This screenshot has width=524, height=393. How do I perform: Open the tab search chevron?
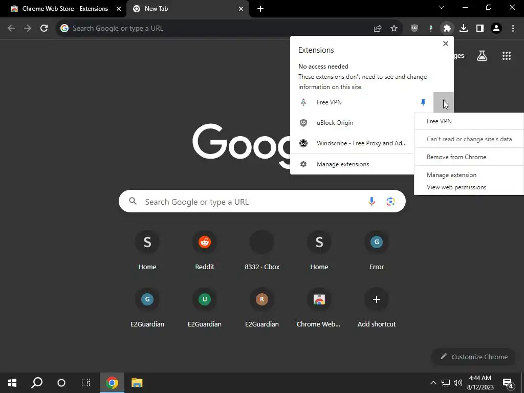442,7
